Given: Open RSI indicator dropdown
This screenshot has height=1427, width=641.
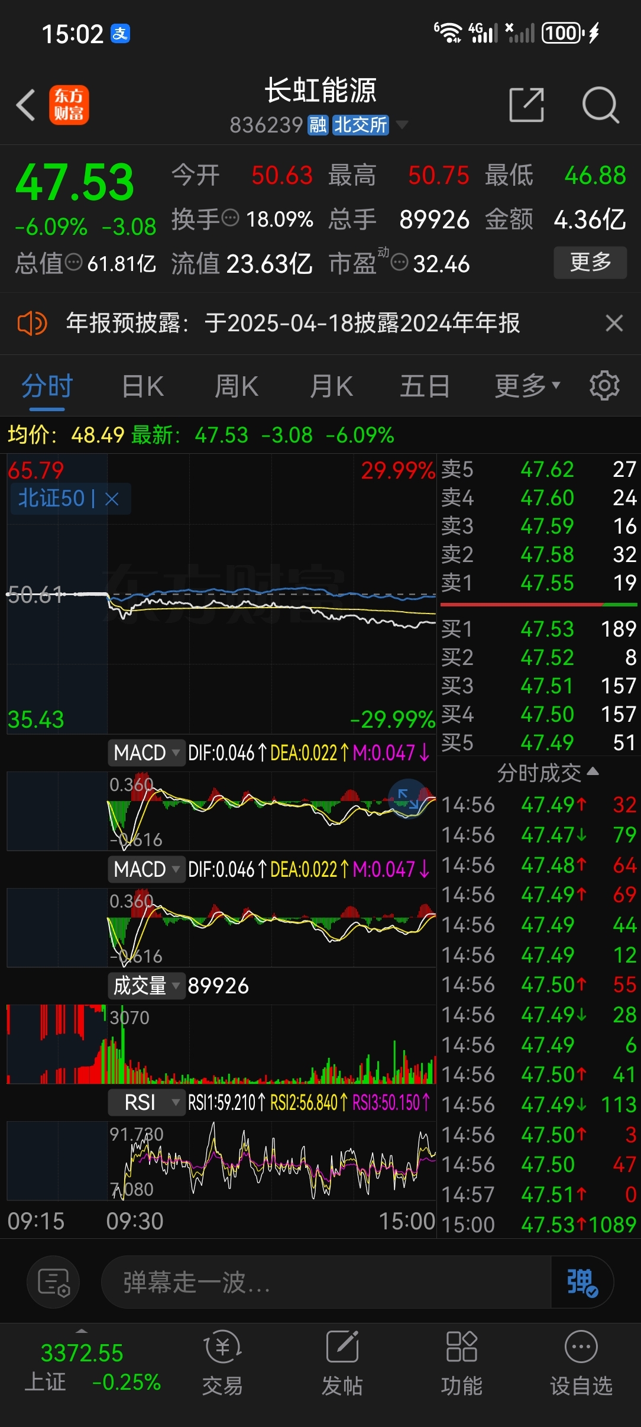Looking at the screenshot, I should coord(147,1103).
